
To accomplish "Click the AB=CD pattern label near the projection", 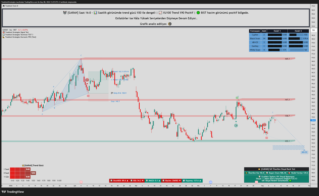I will point(304,152).
